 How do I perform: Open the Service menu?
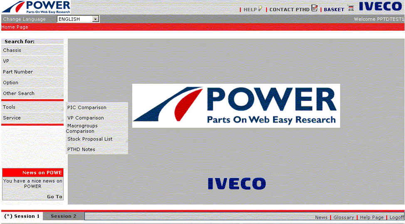click(x=32, y=118)
